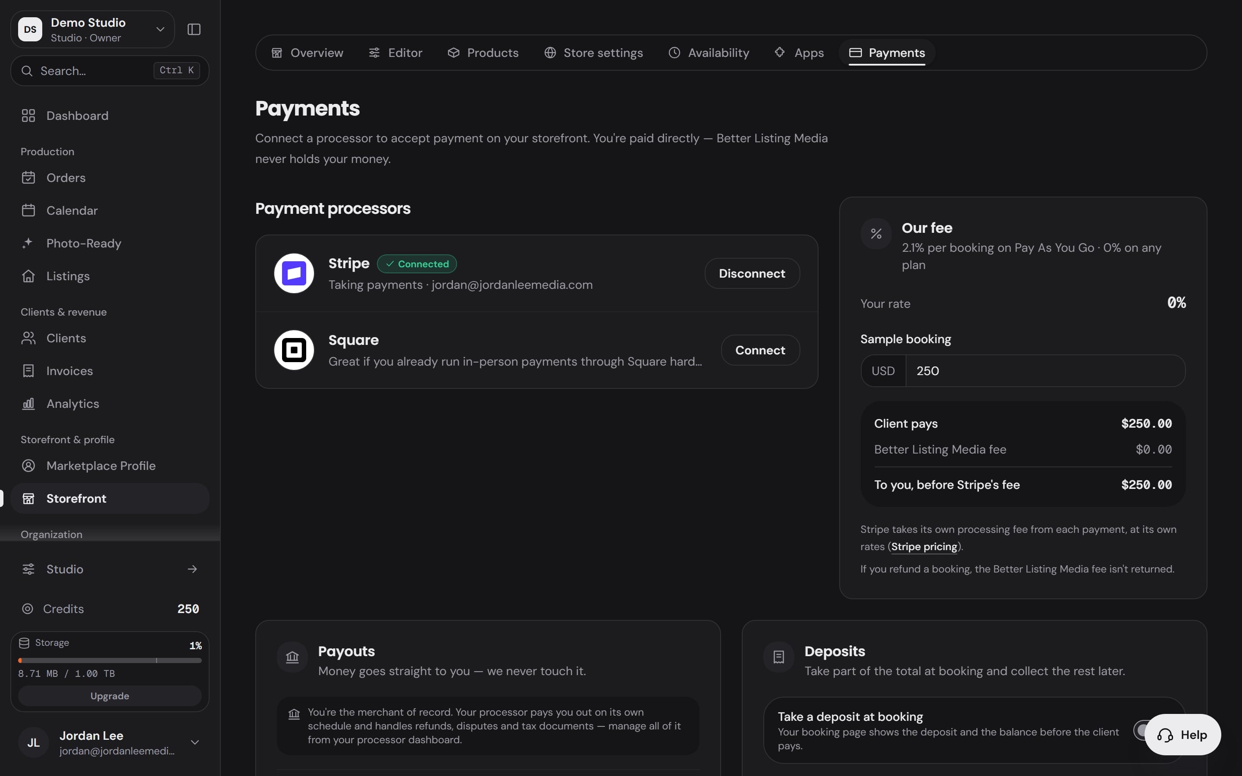This screenshot has height=776, width=1242.
Task: Open Clients page
Action: pos(110,338)
